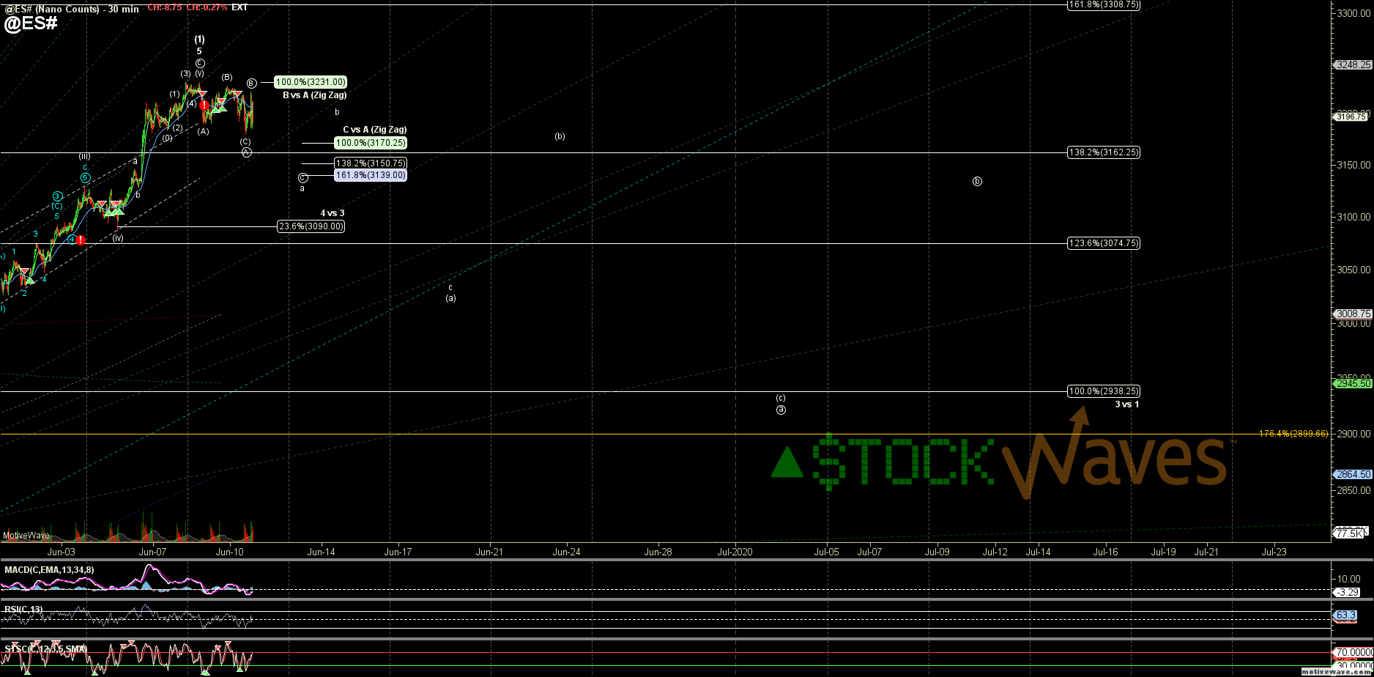Select circled C label left of 161.8%(3139.00)

coord(302,177)
